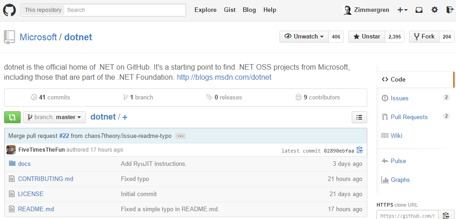456x219 pixels.
Task: Click the repository book icon
Action: tap(9, 38)
